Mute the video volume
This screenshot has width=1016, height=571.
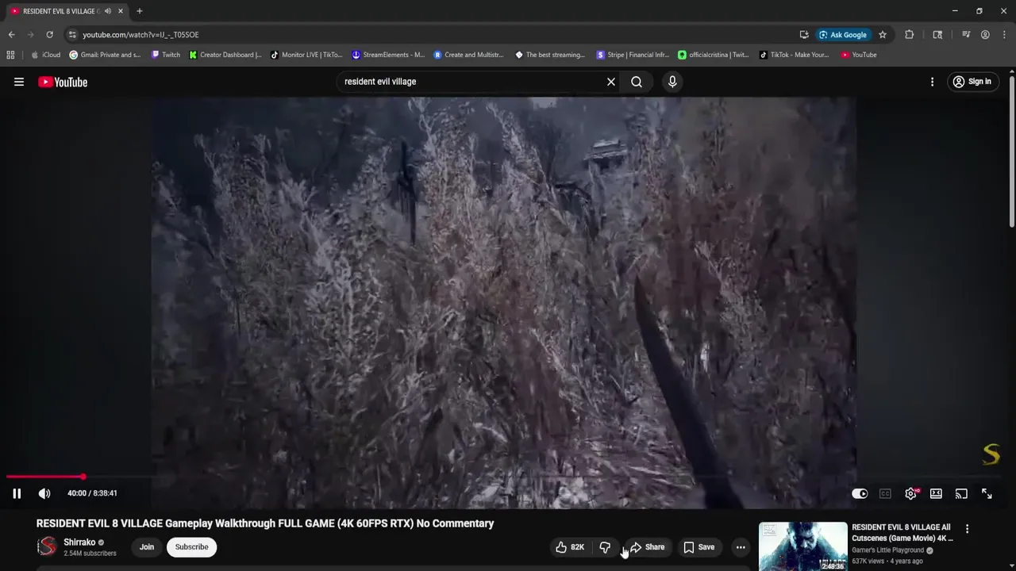(44, 493)
